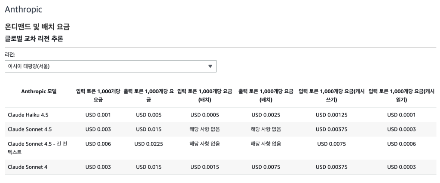The image size is (440, 183).
Task: Select the Claude Haiku 4.5 row label
Action: coord(28,115)
